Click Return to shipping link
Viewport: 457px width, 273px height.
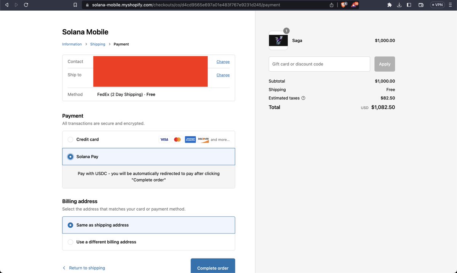84,268
